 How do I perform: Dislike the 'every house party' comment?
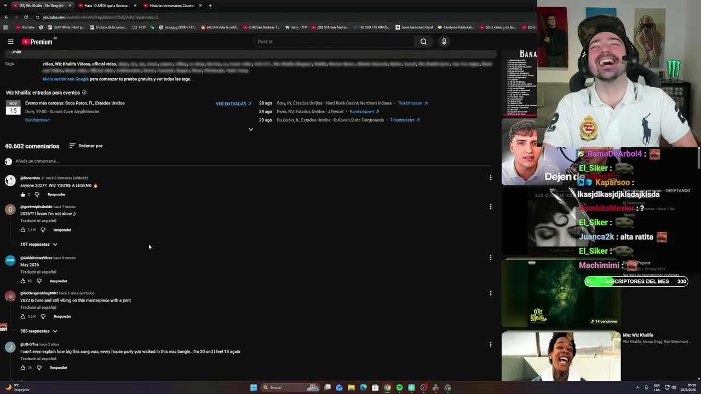coord(39,368)
